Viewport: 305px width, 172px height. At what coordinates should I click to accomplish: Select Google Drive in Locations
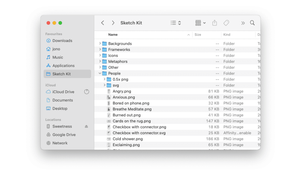tap(64, 135)
